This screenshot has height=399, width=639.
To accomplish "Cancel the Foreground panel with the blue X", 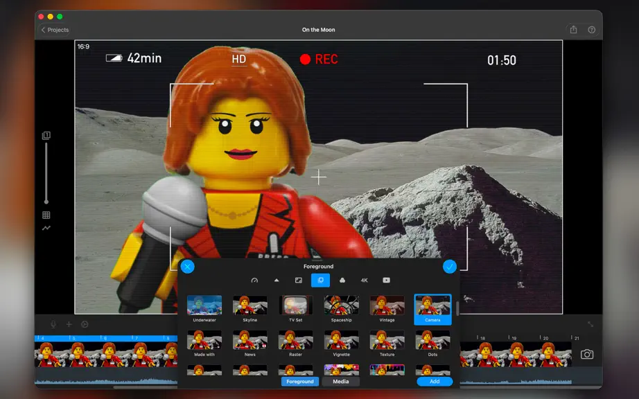I will tap(187, 267).
